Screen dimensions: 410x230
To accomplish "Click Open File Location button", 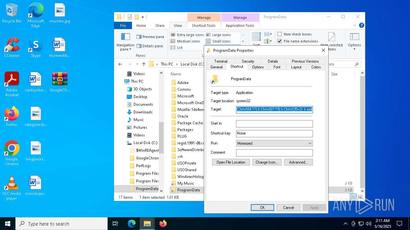I will [231, 162].
